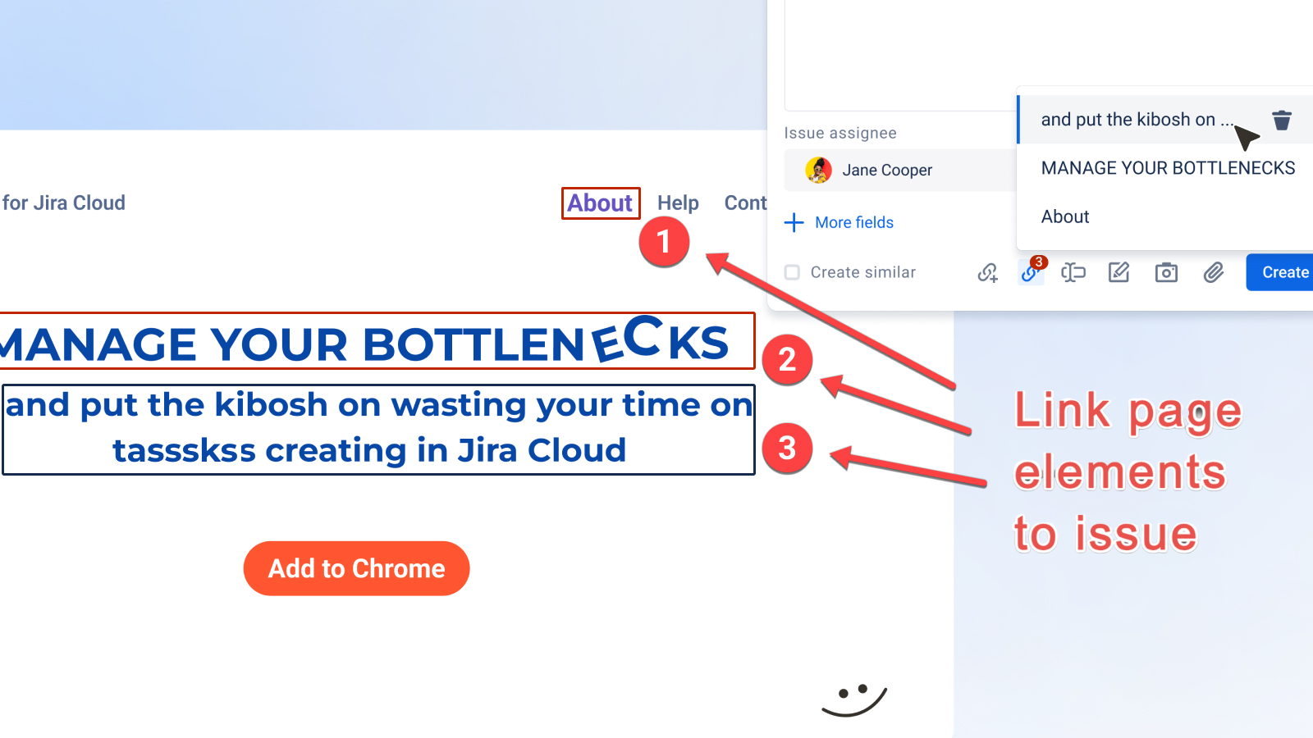Click Jane Cooper's avatar

[x=818, y=170]
